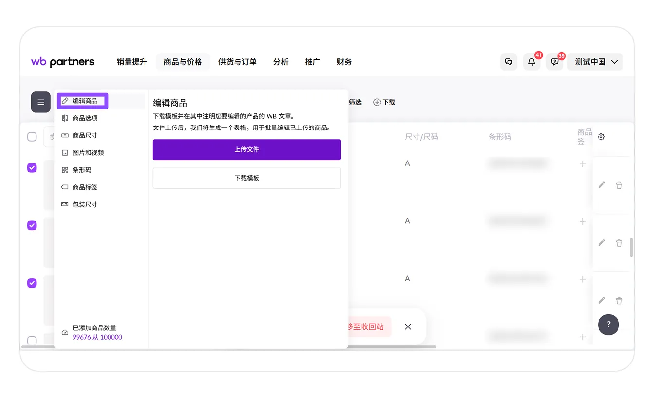Click the 编辑商品 panel heading
The height and width of the screenshot is (398, 654).
coord(170,103)
